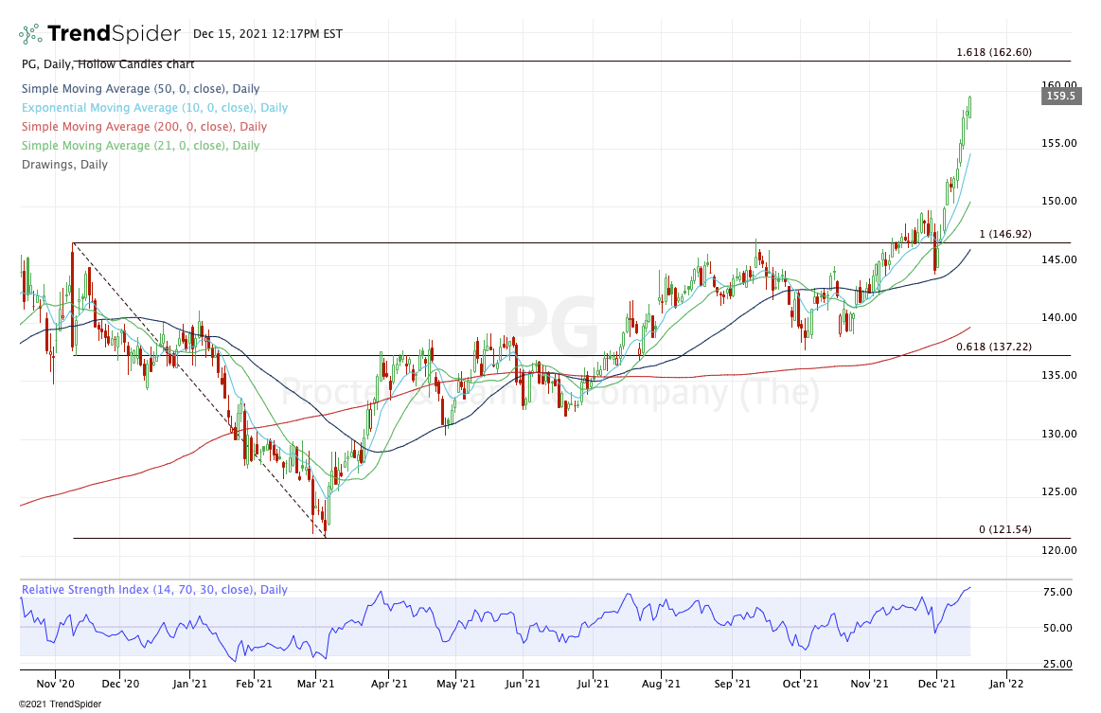Viewport: 1101px width, 713px height.
Task: Click the TrendSpider brand name text
Action: pyautogui.click(x=113, y=34)
